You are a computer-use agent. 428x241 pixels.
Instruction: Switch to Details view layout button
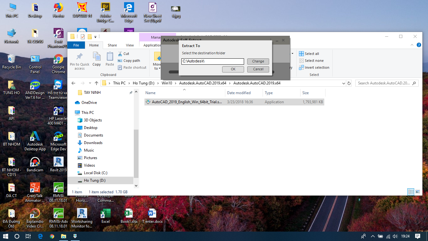point(411,192)
